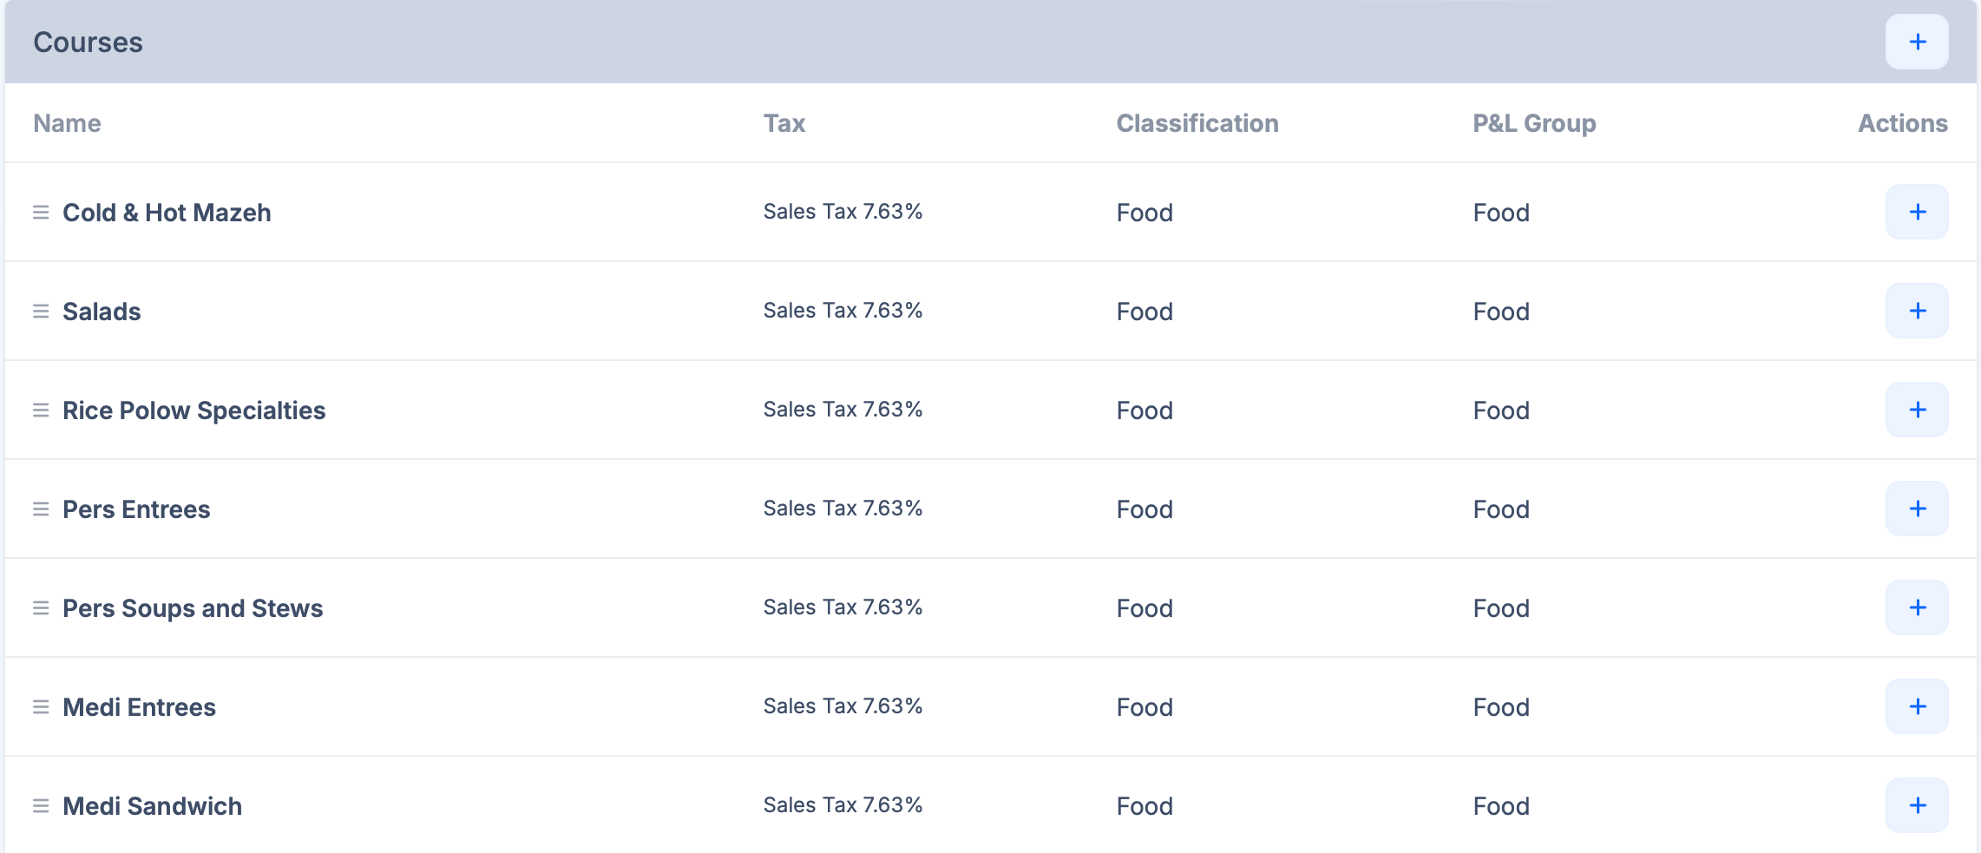Click the Name column header
The width and height of the screenshot is (1981, 853).
coord(67,123)
